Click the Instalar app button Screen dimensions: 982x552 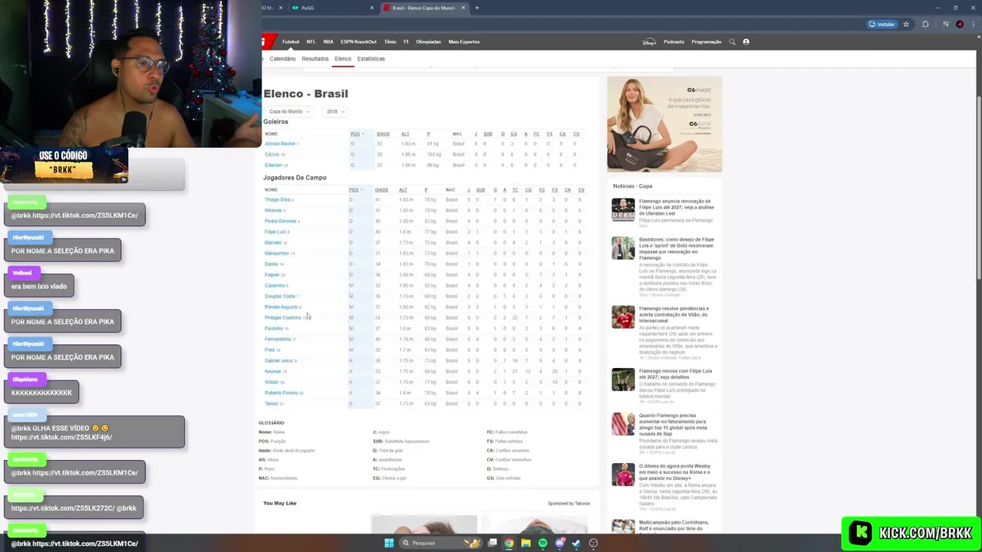coord(882,24)
